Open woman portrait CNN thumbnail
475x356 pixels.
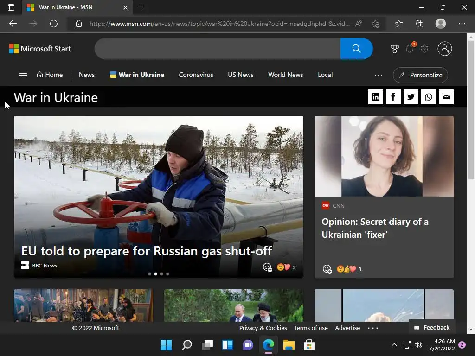point(384,156)
